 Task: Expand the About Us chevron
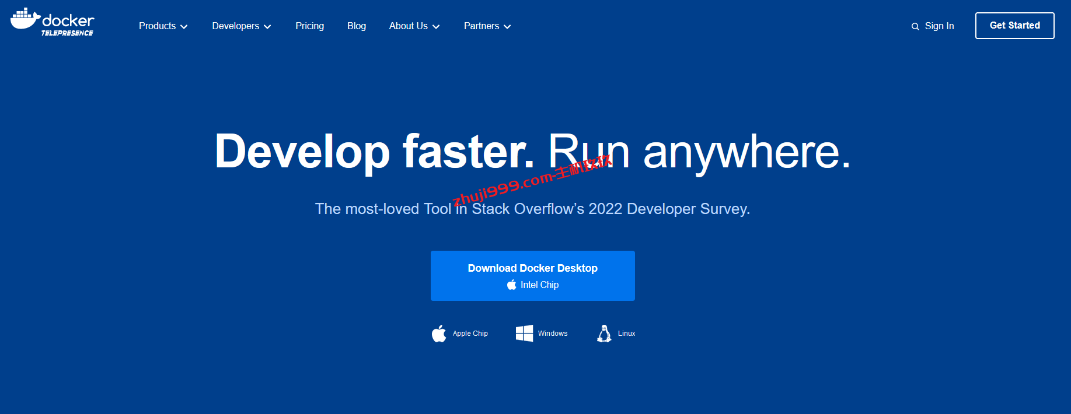tap(436, 27)
